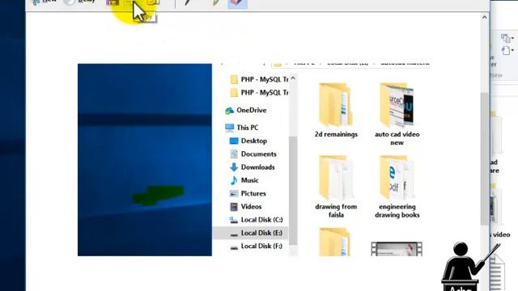
Task: Open Desktop in navigation pane
Action: tap(248, 141)
